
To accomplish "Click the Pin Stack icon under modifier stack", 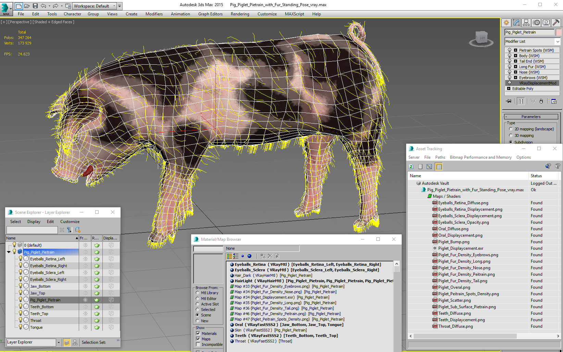I will tap(509, 101).
